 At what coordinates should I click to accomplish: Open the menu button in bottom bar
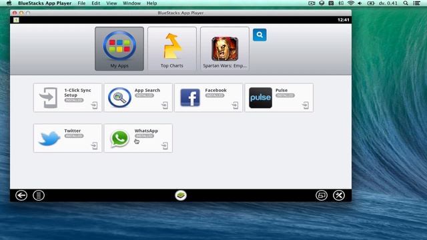[39, 195]
